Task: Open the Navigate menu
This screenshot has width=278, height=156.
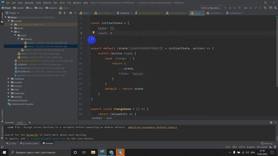Action: pos(29,3)
